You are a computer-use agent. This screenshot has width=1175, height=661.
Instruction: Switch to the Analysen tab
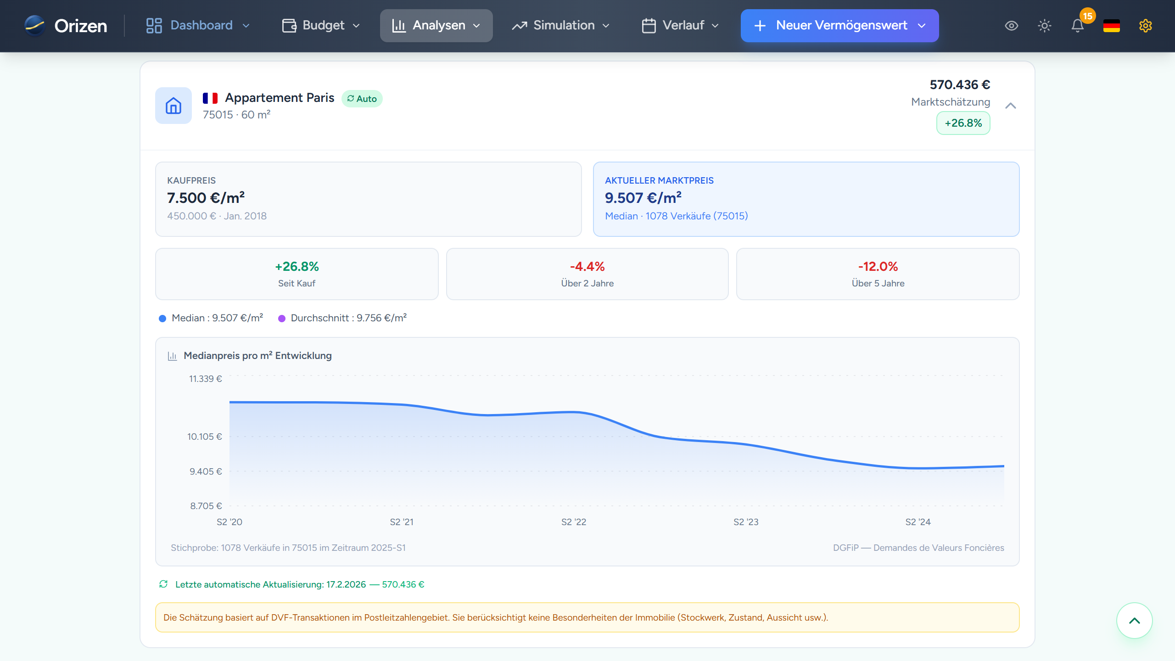[x=436, y=25]
